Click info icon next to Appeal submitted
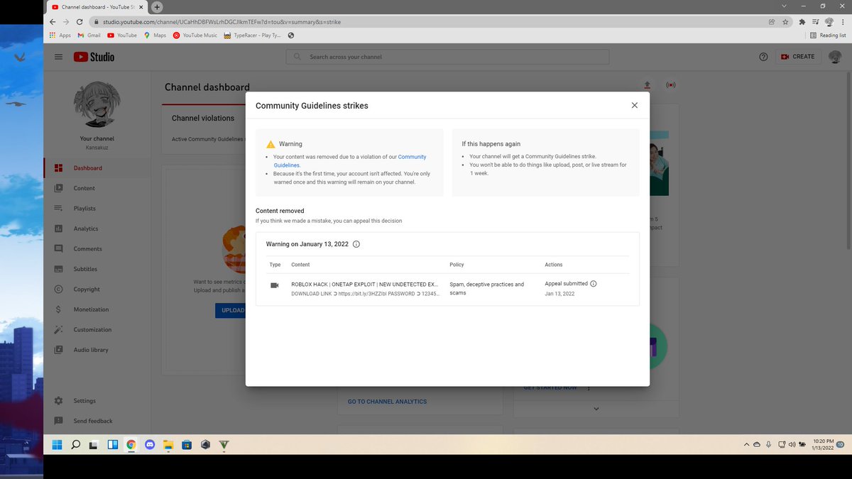 tap(594, 284)
